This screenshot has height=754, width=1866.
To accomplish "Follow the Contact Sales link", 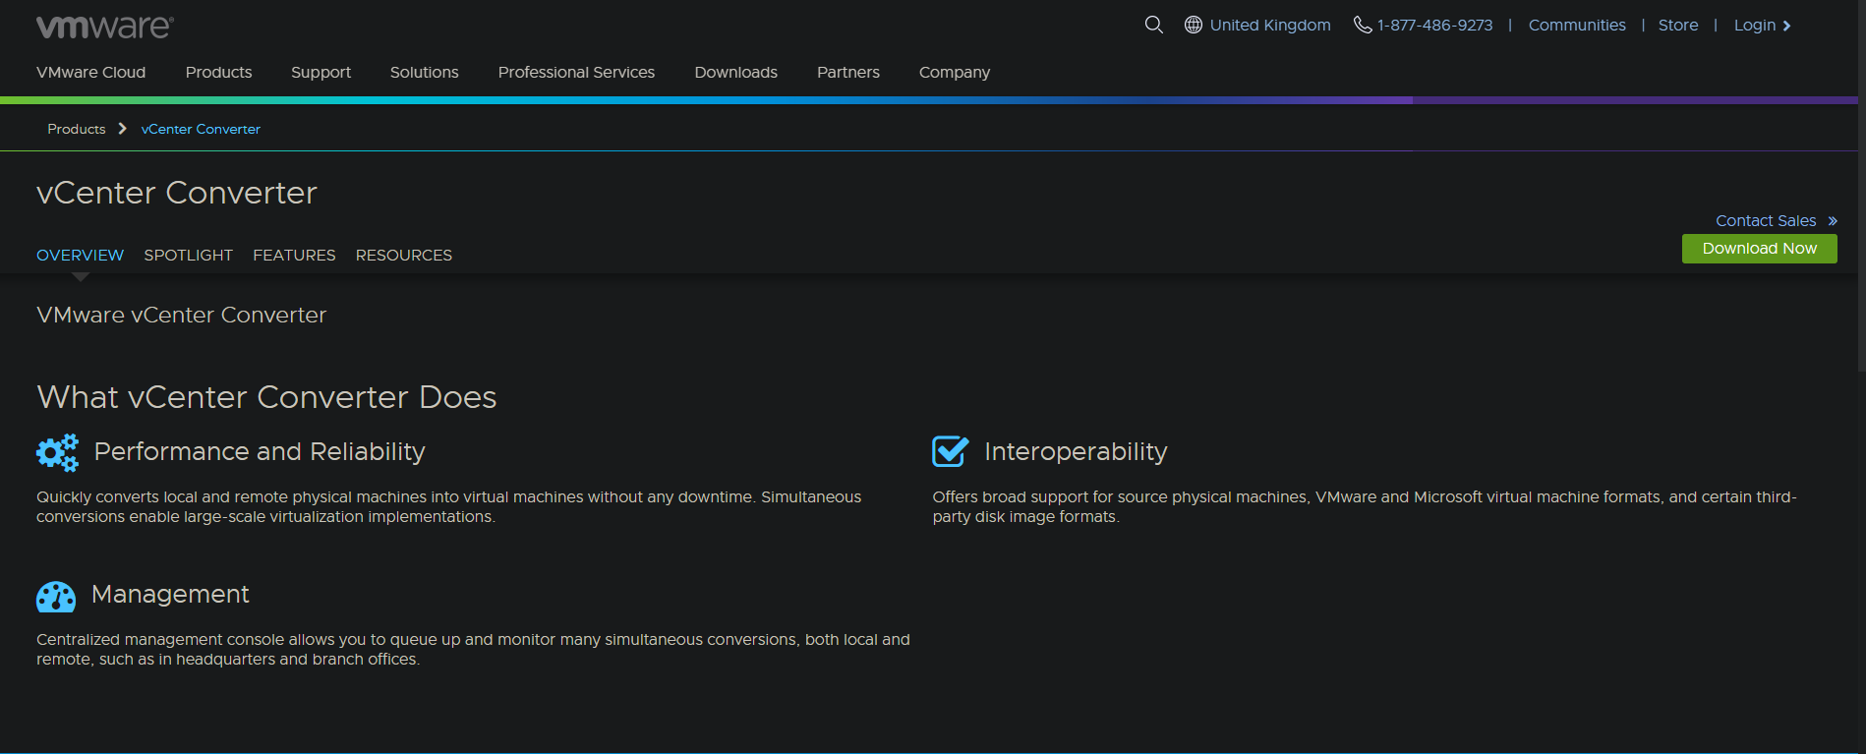I will point(1766,220).
